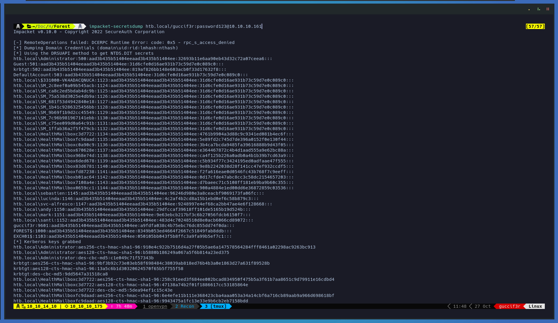Image resolution: width=558 pixels, height=323 pixels.
Task: Click the folder icon in prompt path
Action: 29,26
